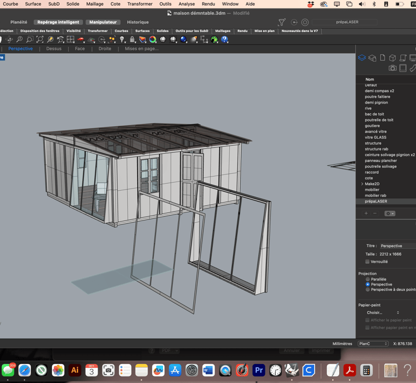
Task: Click the Render spotlight cone icon
Action: point(194,40)
